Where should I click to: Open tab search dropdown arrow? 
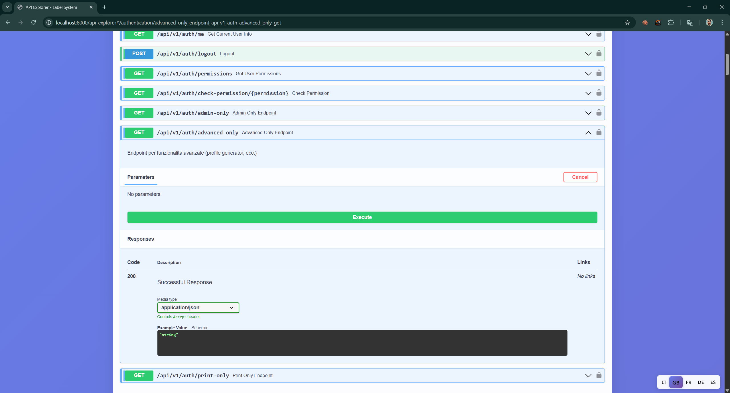(x=7, y=7)
